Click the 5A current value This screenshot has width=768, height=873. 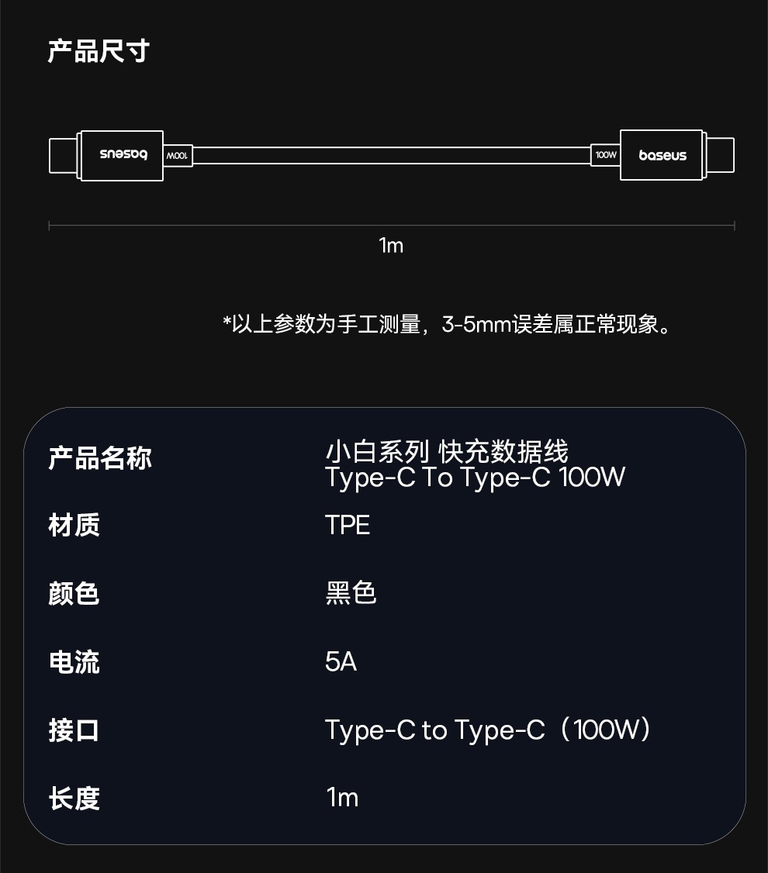click(341, 661)
